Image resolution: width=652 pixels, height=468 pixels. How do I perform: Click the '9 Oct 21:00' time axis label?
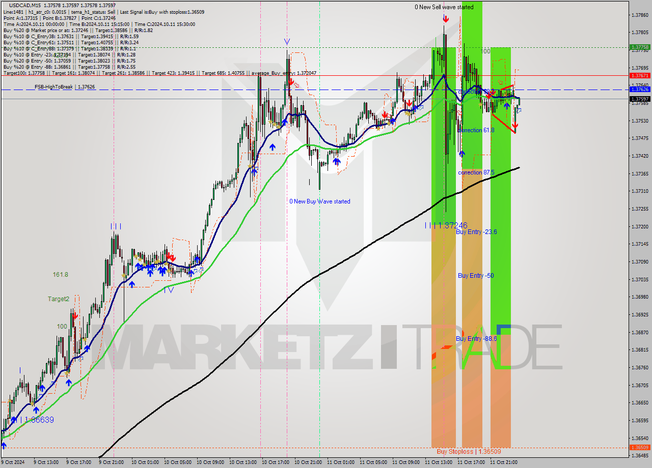click(112, 462)
